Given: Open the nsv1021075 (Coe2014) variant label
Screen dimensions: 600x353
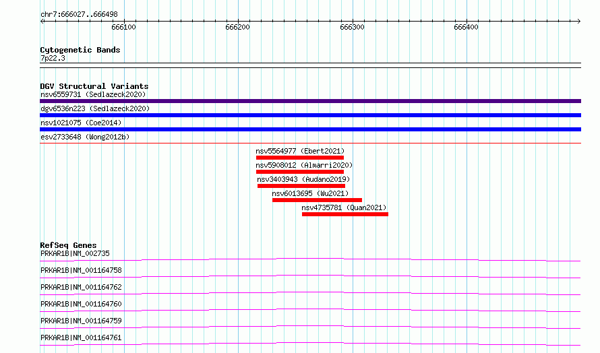Looking at the screenshot, I should [x=81, y=123].
